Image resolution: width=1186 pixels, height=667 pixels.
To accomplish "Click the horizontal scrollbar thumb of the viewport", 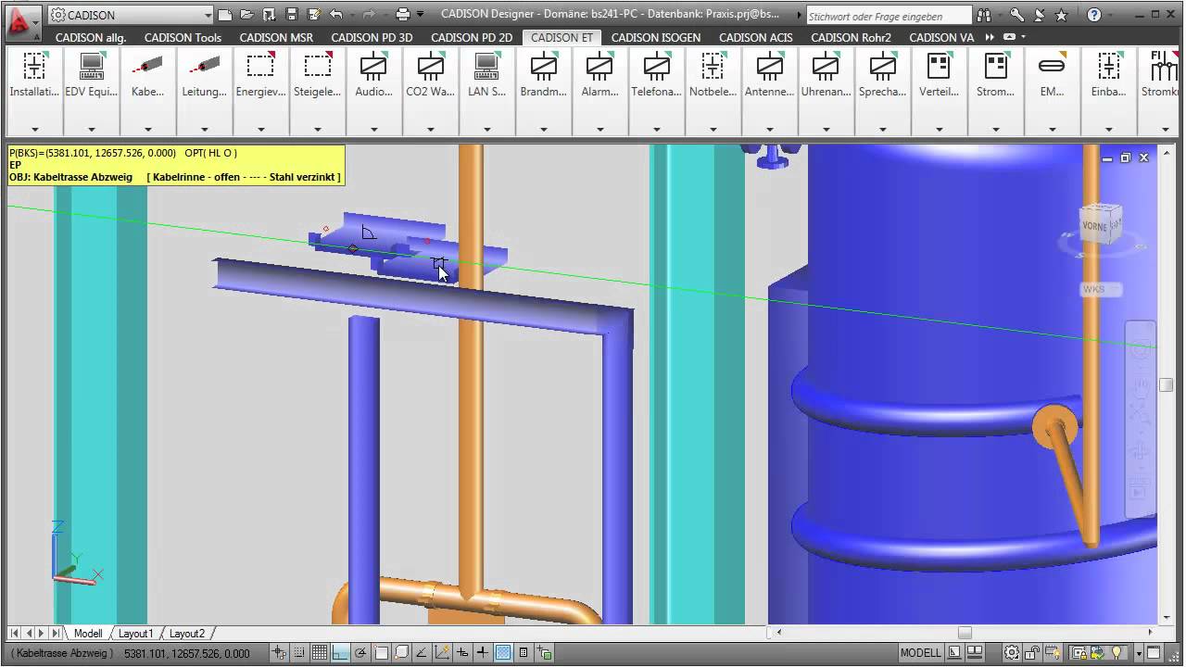I will pos(965,634).
